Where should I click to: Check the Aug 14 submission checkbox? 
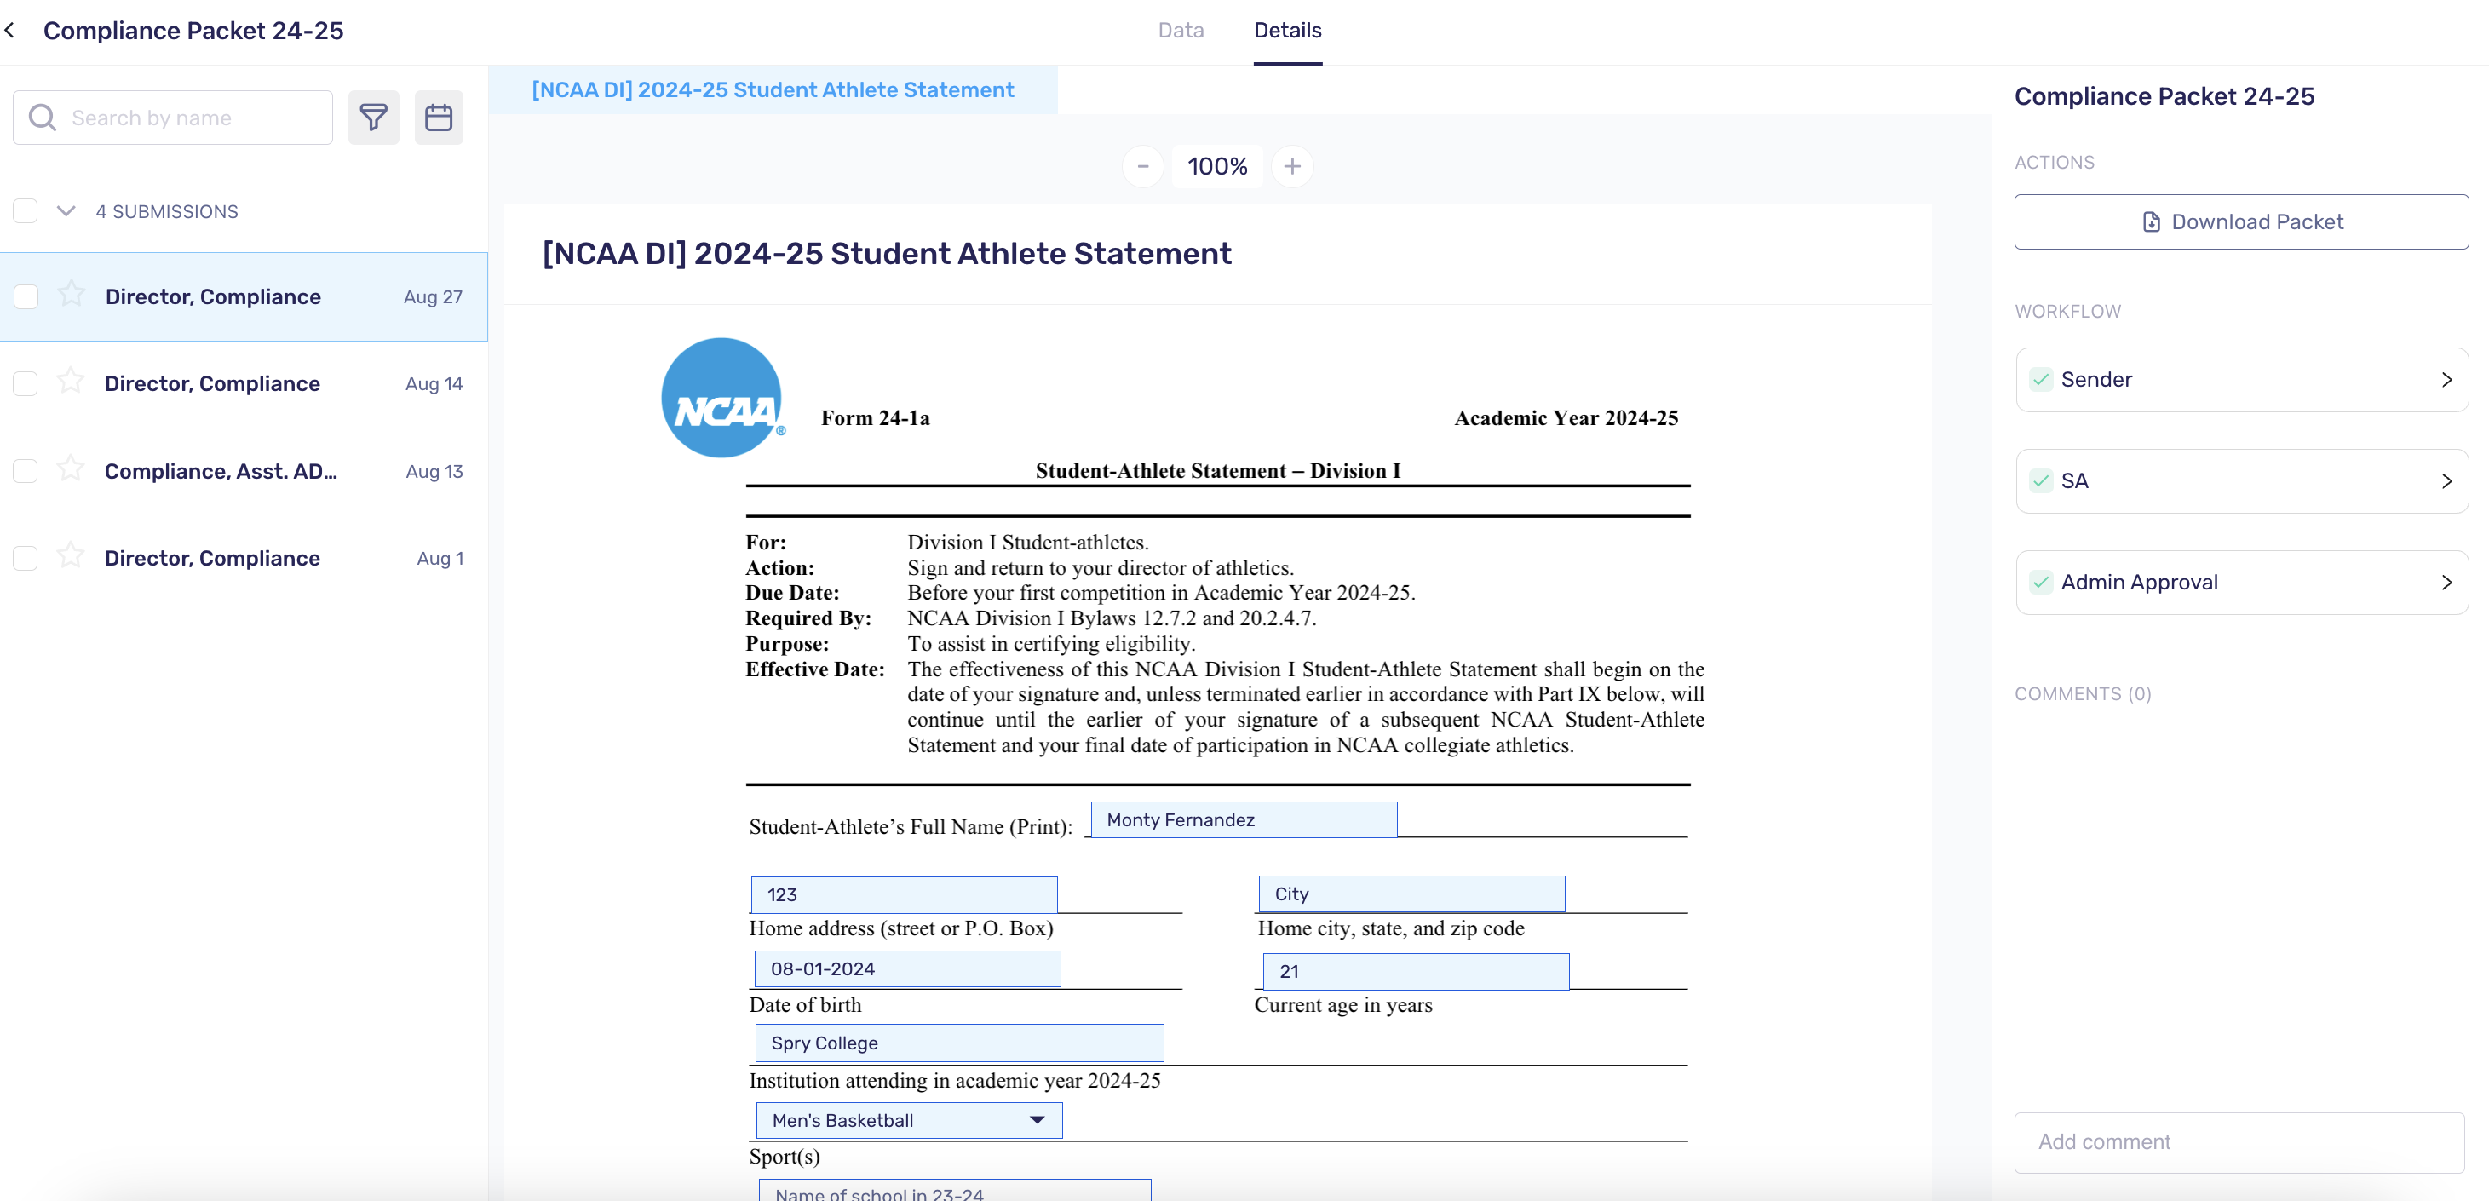26,383
